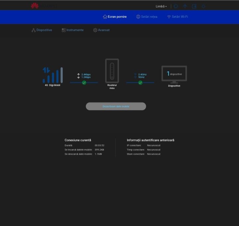Click the Routerul meu router icon
Image resolution: width=239 pixels, height=226 pixels.
[112, 71]
